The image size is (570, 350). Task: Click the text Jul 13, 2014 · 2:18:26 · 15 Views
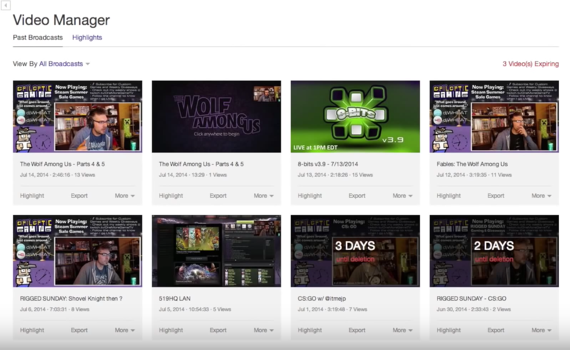[x=335, y=175]
